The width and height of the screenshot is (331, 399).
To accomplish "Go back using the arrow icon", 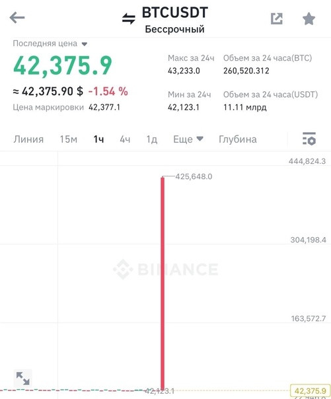I will point(17,18).
